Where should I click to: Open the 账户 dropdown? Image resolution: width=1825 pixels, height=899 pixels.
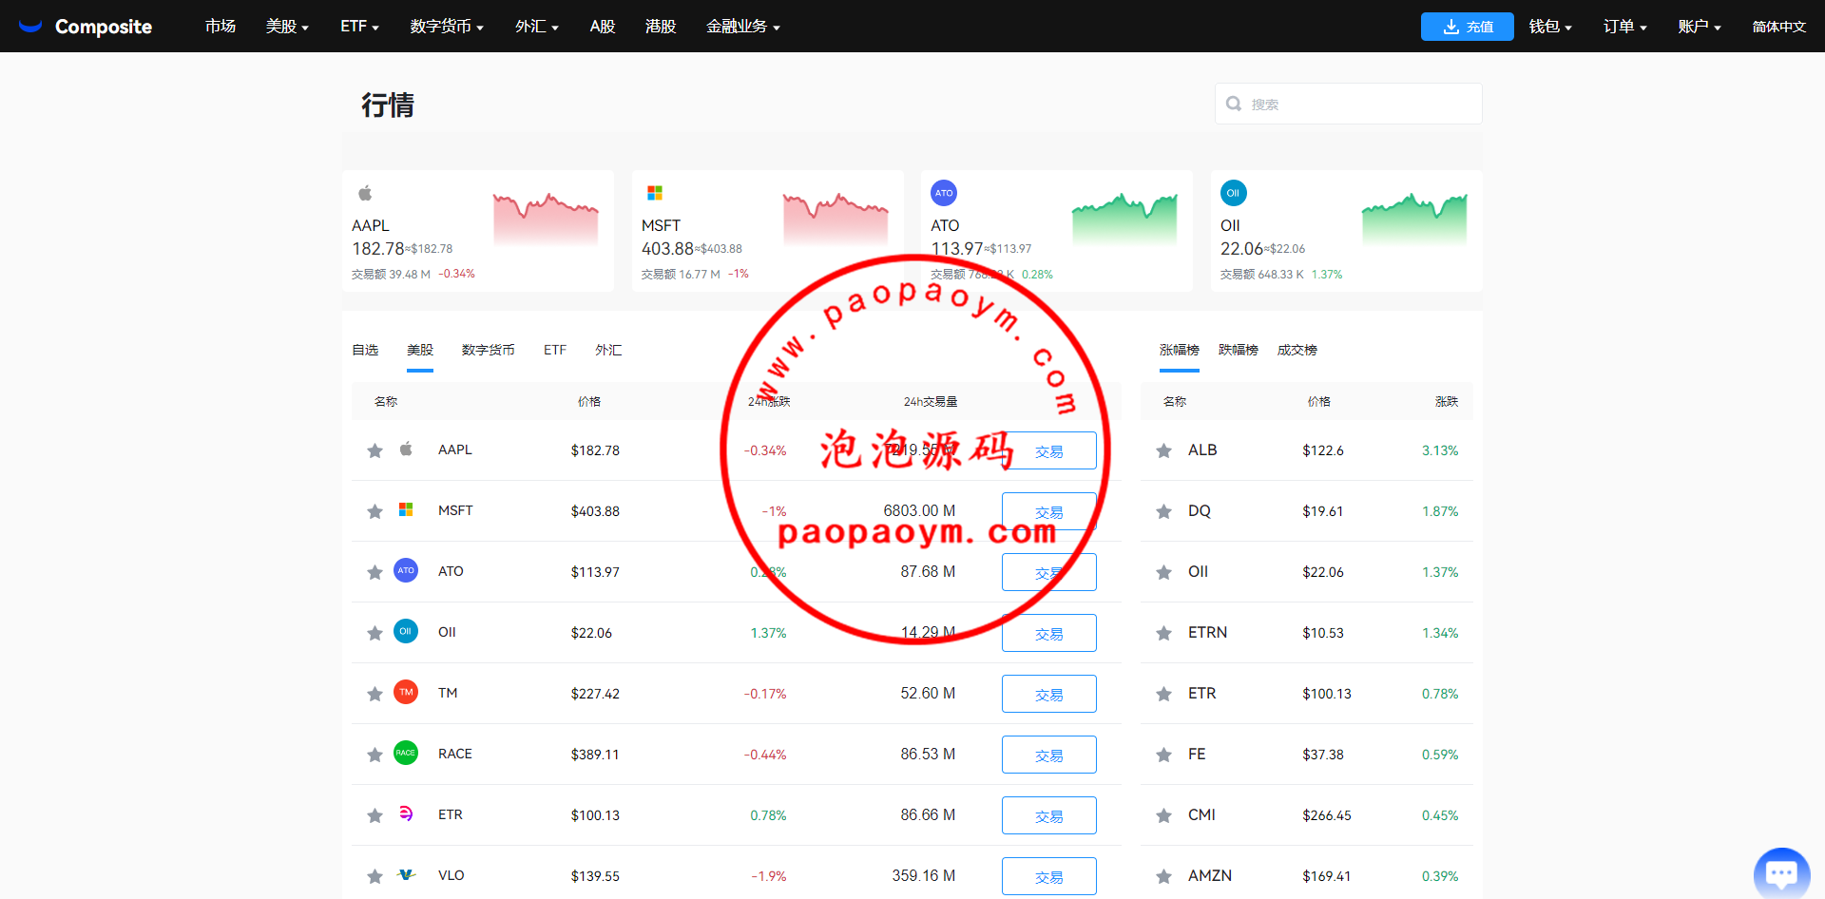pos(1700,27)
